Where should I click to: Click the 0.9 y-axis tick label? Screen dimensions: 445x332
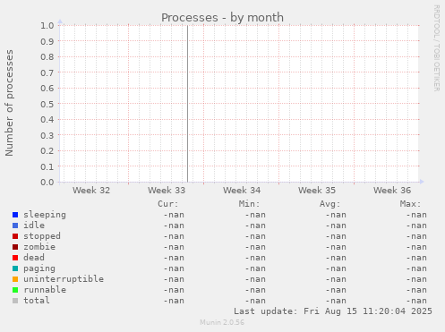tap(47, 41)
